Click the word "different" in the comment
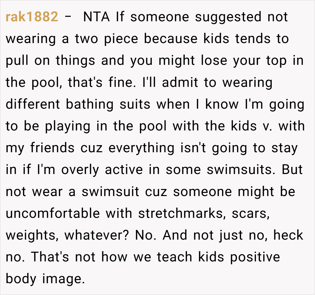The width and height of the screenshot is (315, 295). tap(33, 104)
